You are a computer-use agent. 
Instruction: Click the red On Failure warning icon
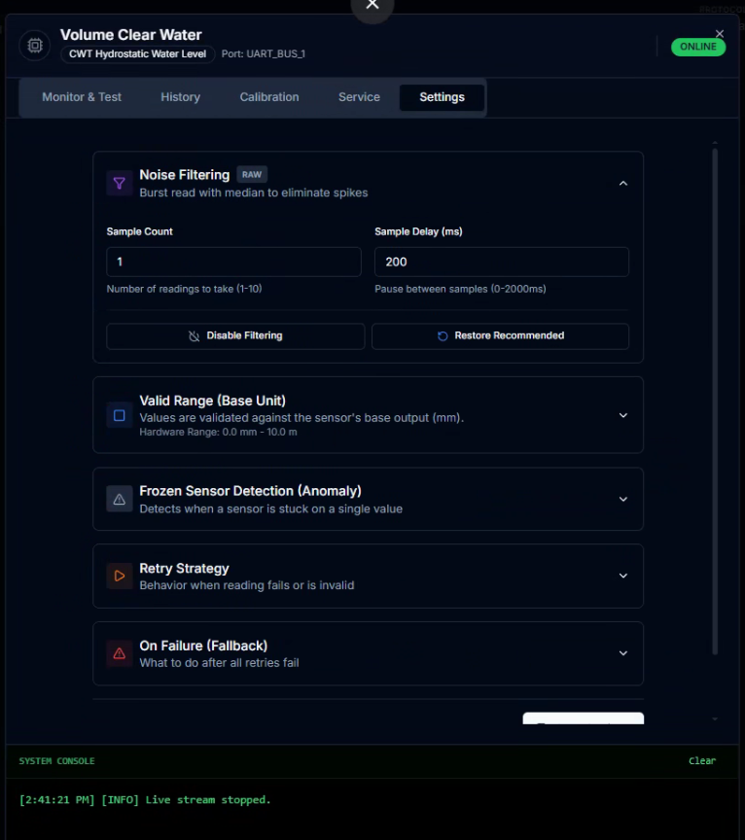pos(119,653)
